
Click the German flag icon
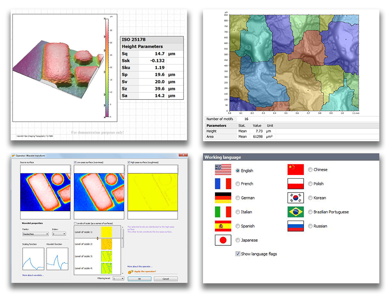point(223,198)
